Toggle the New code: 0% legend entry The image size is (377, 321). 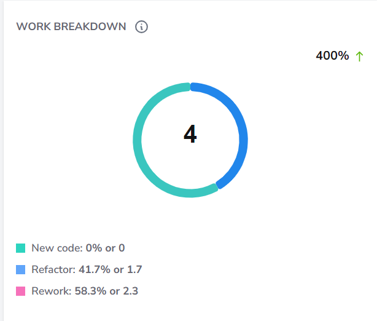(71, 248)
